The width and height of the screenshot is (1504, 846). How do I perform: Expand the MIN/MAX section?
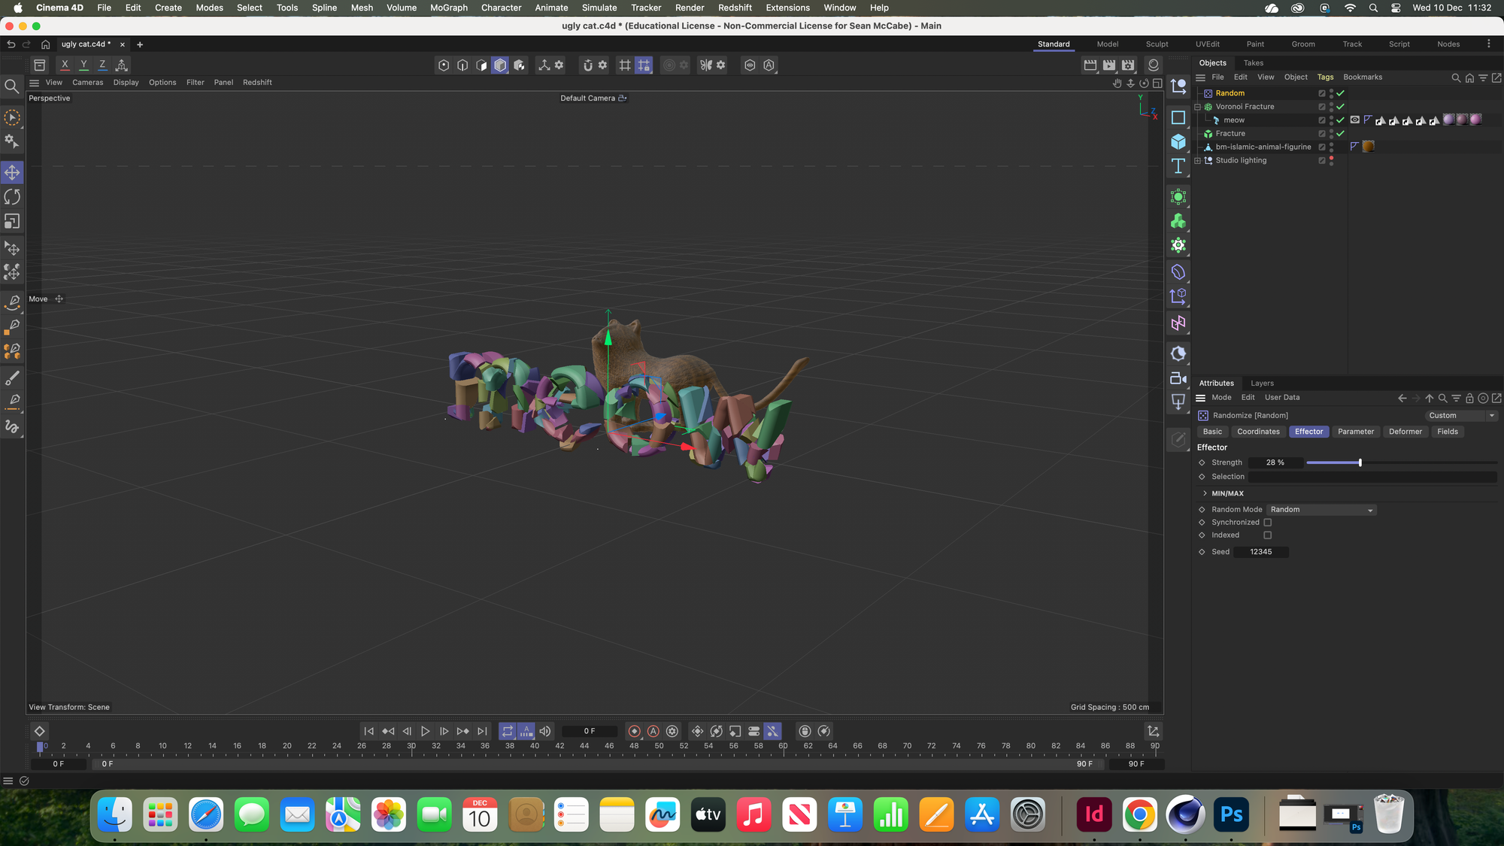click(x=1205, y=493)
